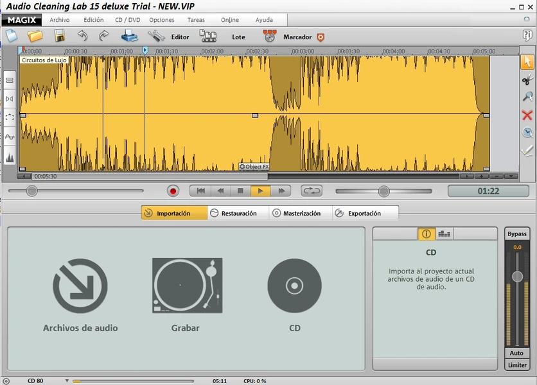Viewport: 537px width, 385px height.
Task: Select the pencil draw tool
Action: coord(527,151)
